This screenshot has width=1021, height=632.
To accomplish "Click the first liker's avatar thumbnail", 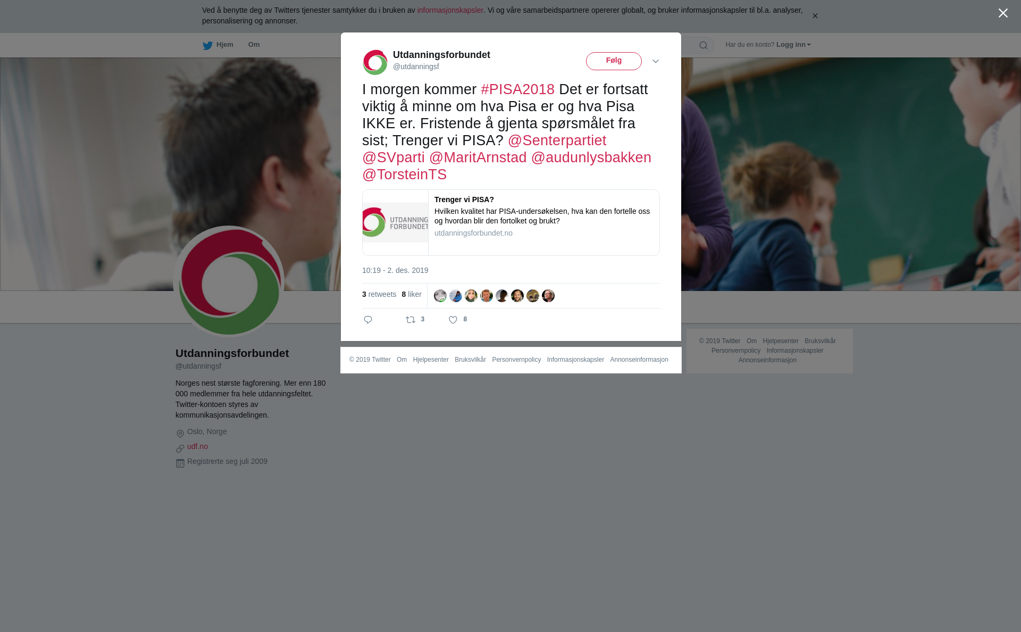I will pos(440,296).
